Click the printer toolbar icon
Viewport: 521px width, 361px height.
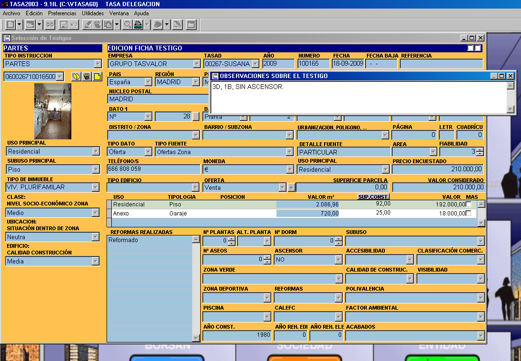(x=138, y=24)
